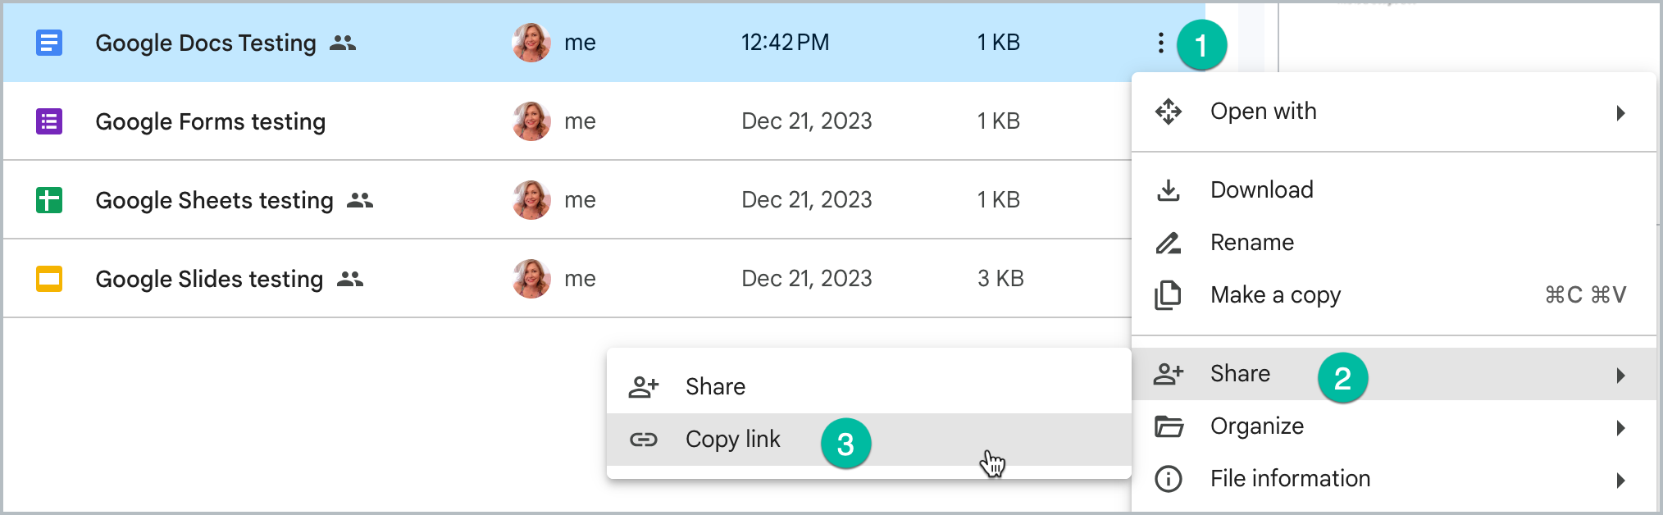Open the Google Slides testing file

pyautogui.click(x=209, y=279)
